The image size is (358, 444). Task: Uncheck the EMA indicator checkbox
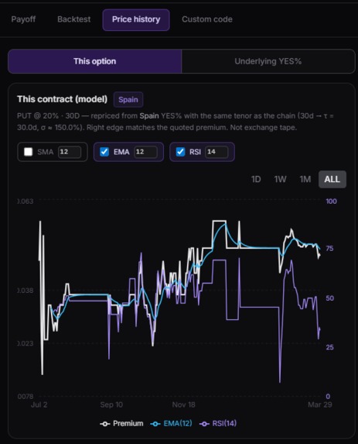(x=104, y=152)
